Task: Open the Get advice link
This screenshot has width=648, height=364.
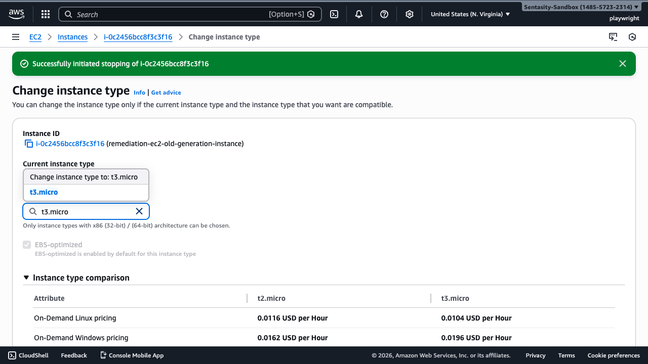Action: (166, 93)
